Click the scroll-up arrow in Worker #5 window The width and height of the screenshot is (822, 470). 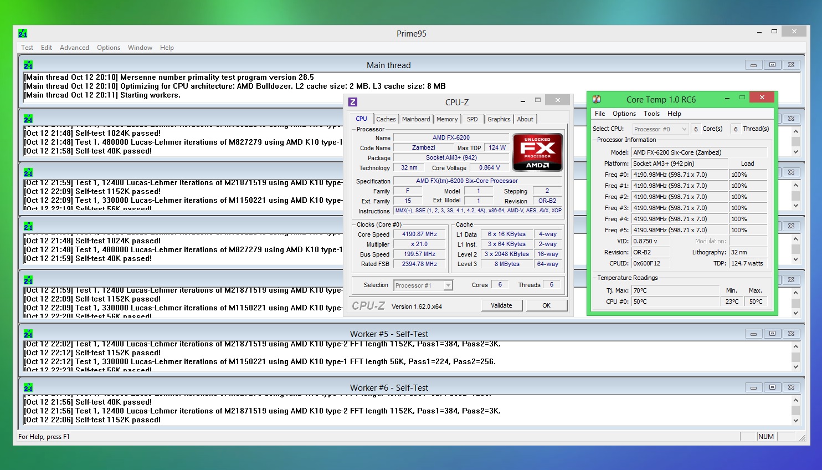[x=796, y=346]
